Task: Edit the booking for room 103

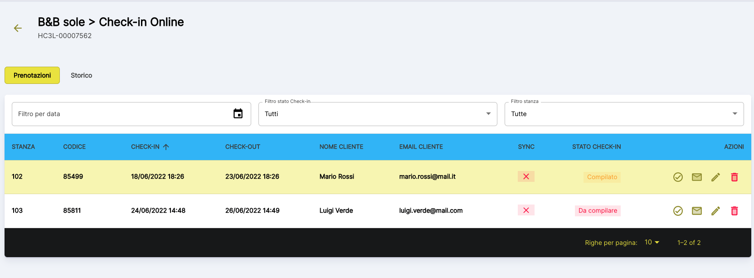Action: point(715,211)
